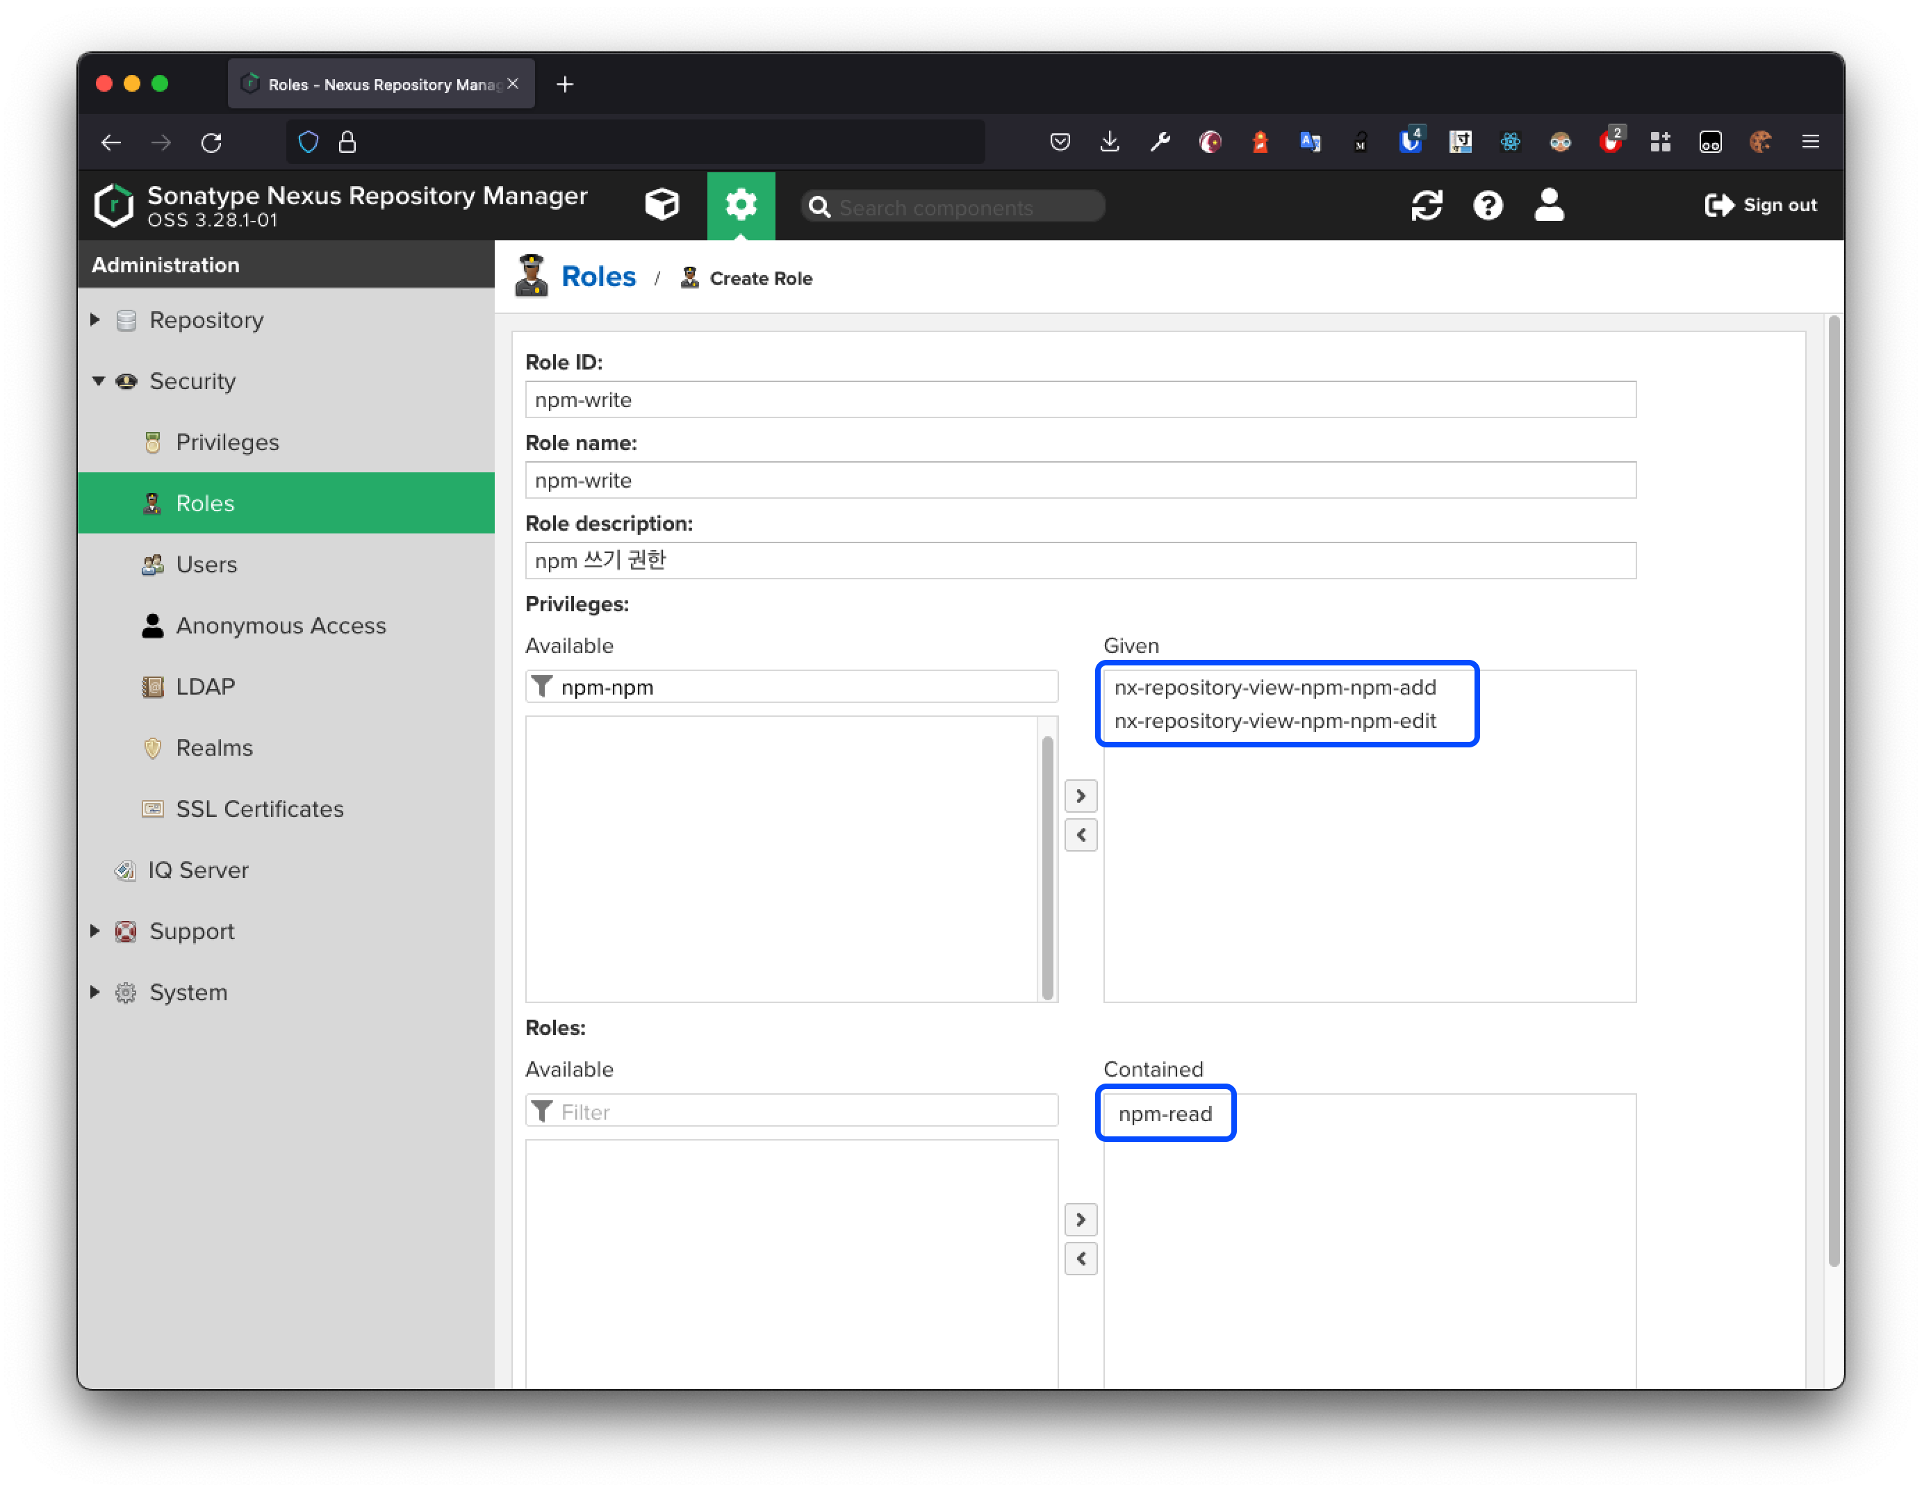
Task: Click the main page vertical scrollbar
Action: (x=1834, y=790)
